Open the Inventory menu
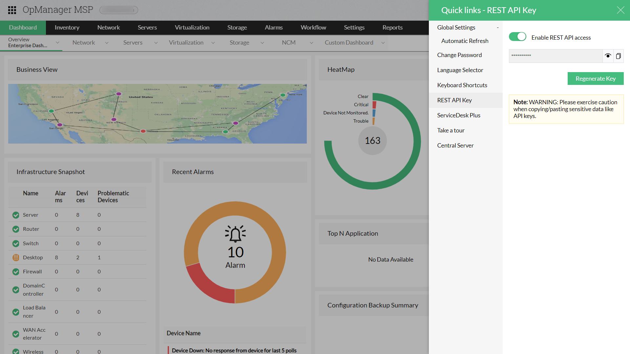 (67, 28)
